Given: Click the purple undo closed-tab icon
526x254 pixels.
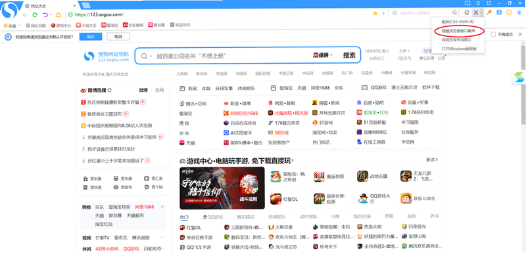Looking at the screenshot, I should [x=46, y=14].
